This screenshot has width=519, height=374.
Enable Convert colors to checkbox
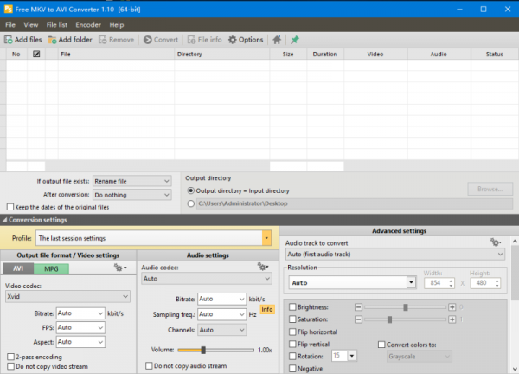pos(381,345)
